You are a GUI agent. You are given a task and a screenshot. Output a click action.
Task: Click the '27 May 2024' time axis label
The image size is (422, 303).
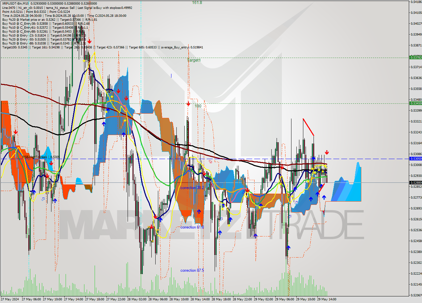pyautogui.click(x=10, y=299)
